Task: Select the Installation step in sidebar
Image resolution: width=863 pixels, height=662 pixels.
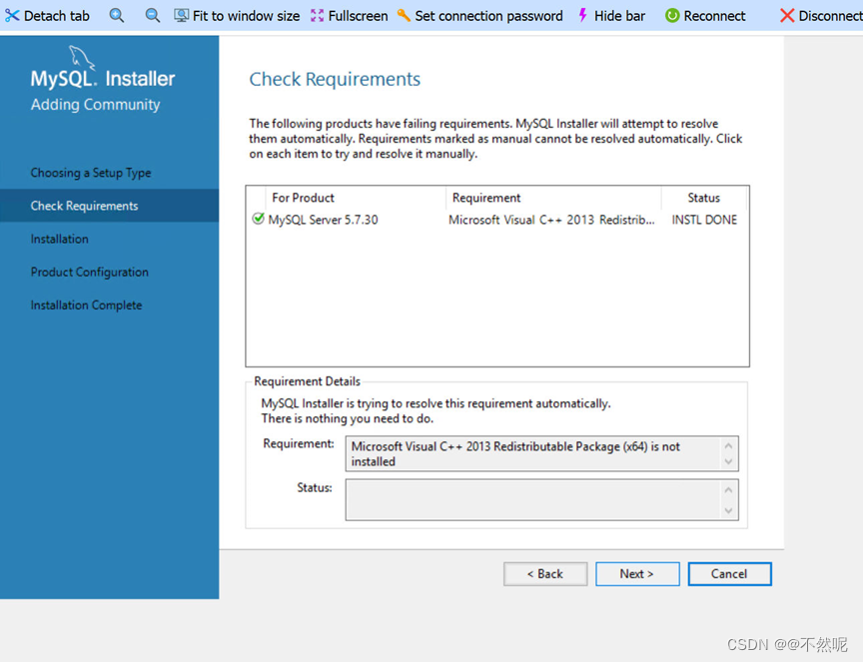Action: [x=60, y=239]
